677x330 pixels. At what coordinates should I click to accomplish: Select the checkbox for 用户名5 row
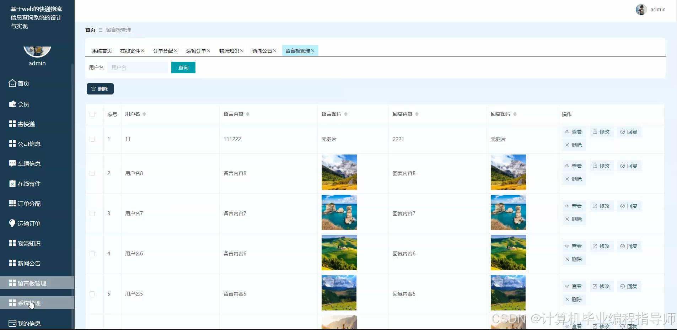click(92, 293)
